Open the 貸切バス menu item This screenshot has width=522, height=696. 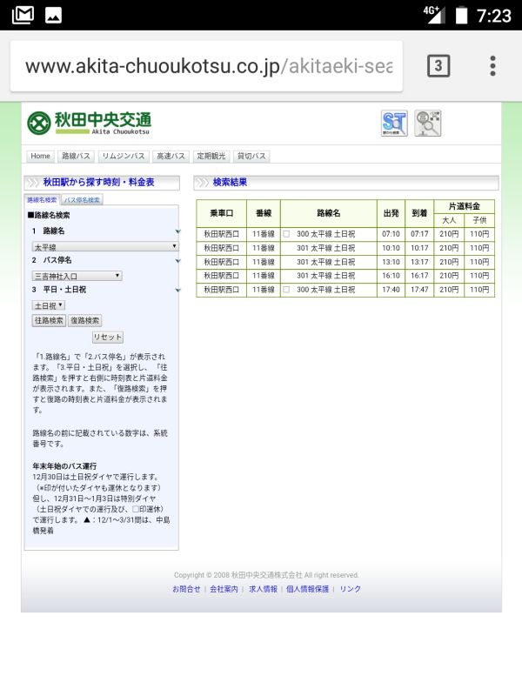251,157
